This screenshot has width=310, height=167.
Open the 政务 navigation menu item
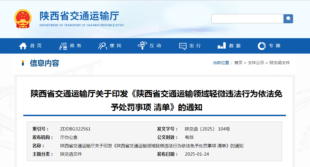point(76,46)
